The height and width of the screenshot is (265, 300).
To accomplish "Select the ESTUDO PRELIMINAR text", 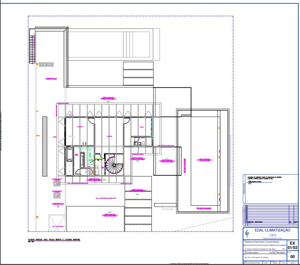I will [277, 253].
